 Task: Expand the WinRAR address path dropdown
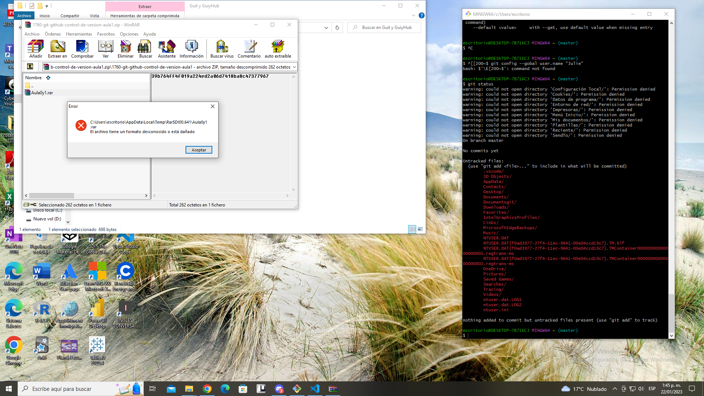click(x=294, y=67)
